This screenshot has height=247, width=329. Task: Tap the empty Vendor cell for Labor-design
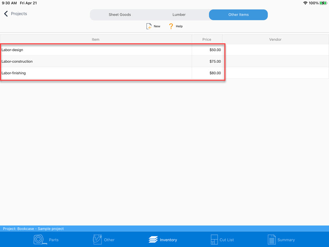[275, 50]
